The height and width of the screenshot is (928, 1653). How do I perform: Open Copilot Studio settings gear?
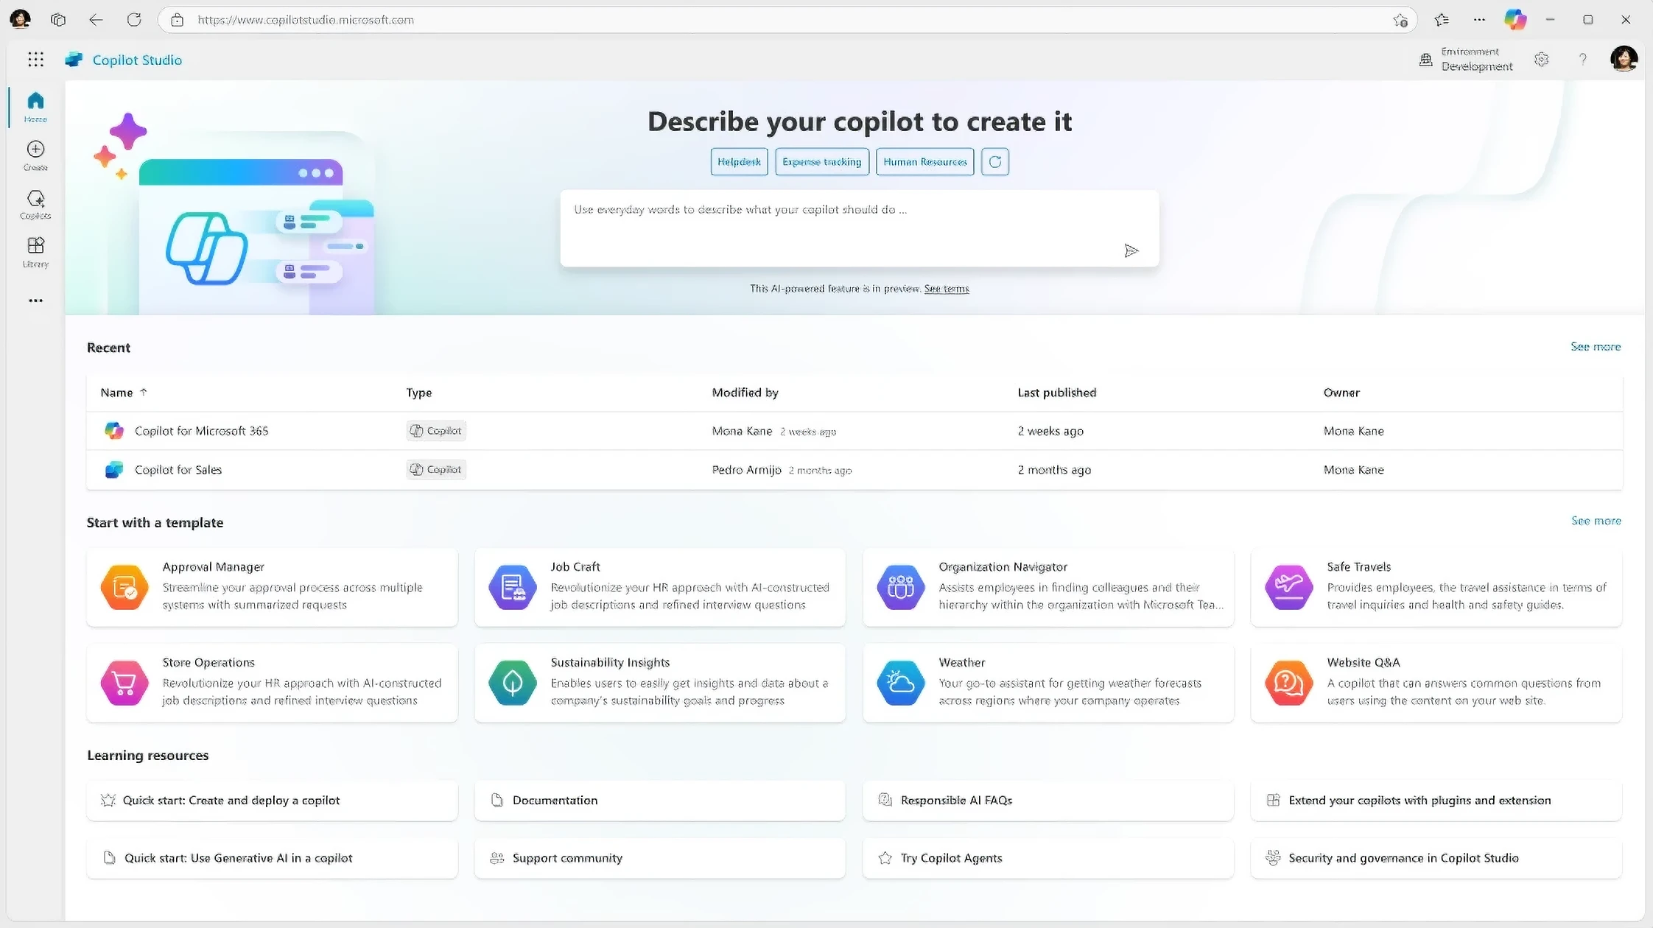point(1543,60)
